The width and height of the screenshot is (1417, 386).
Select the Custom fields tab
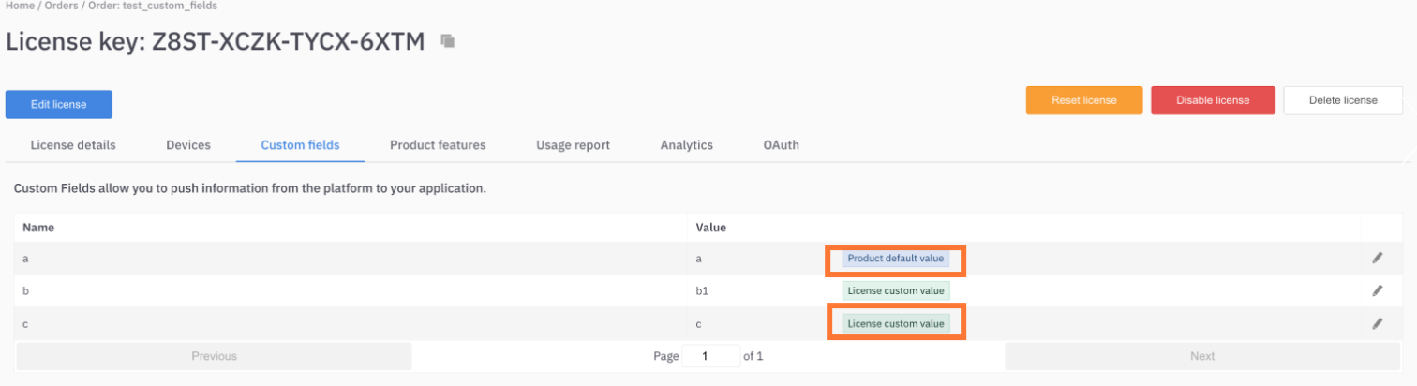(x=300, y=145)
